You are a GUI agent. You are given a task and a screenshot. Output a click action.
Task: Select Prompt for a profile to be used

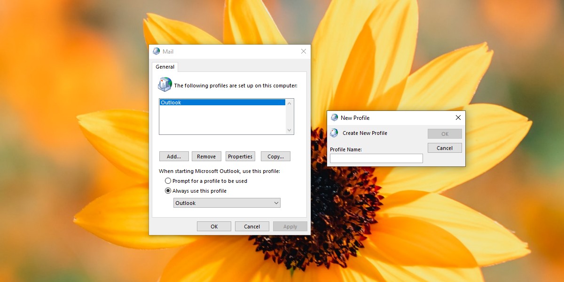click(206, 181)
